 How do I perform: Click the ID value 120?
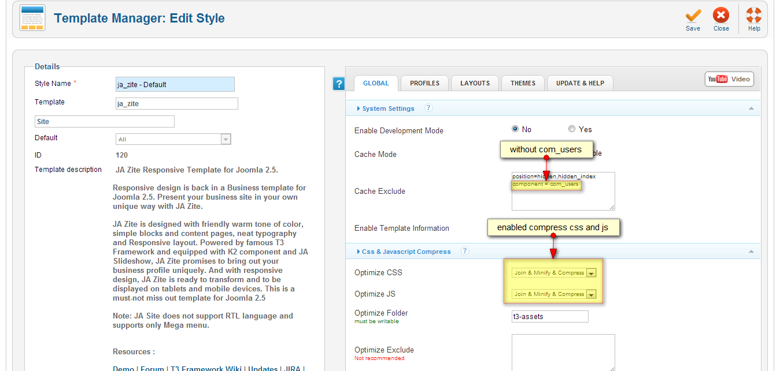coord(122,155)
